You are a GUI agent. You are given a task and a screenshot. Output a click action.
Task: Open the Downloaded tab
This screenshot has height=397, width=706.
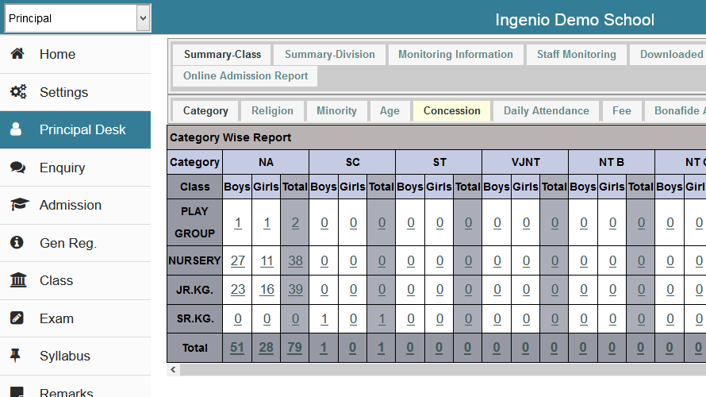point(668,55)
